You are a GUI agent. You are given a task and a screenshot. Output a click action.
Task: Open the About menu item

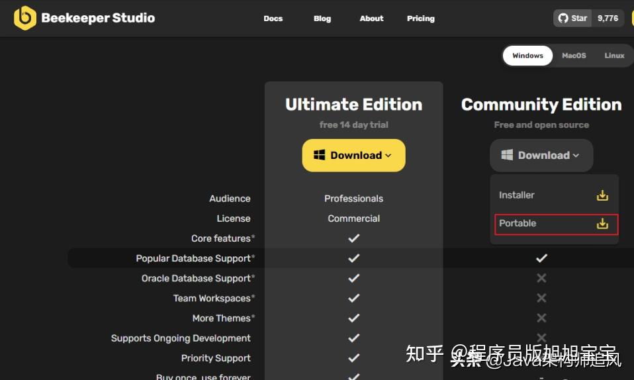[x=371, y=19]
